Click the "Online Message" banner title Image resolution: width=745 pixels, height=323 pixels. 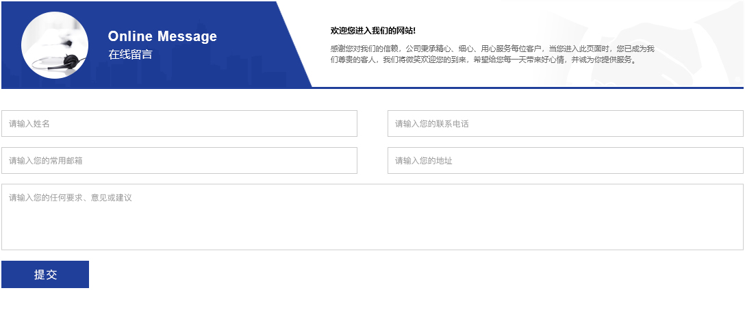point(162,36)
